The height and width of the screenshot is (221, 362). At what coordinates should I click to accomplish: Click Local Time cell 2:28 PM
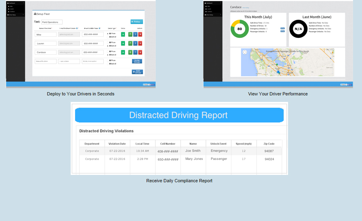point(143,159)
